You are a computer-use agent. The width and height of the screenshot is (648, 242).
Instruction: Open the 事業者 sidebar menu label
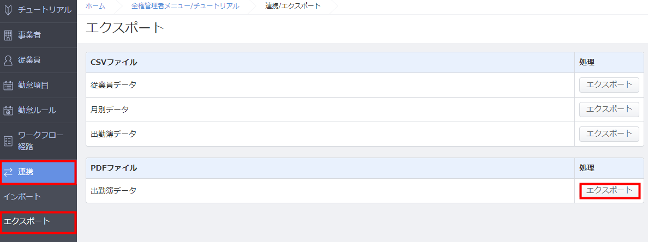(29, 35)
